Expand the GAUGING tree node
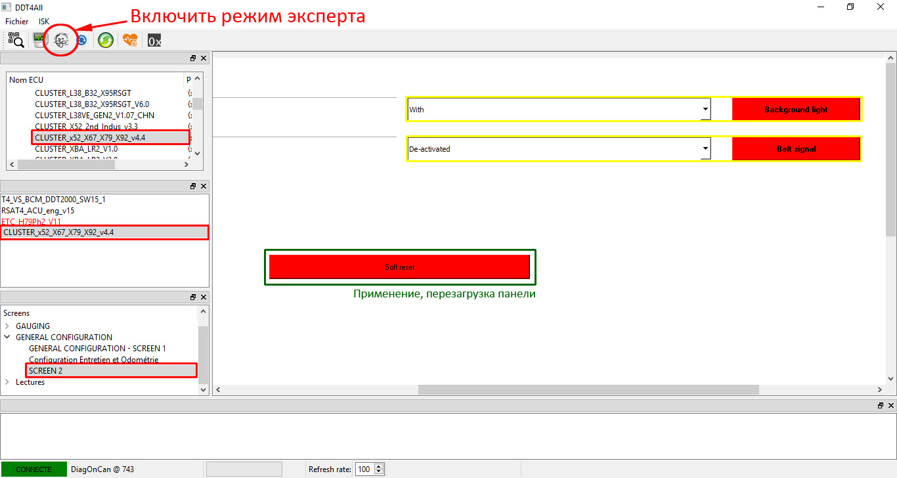 click(x=7, y=326)
